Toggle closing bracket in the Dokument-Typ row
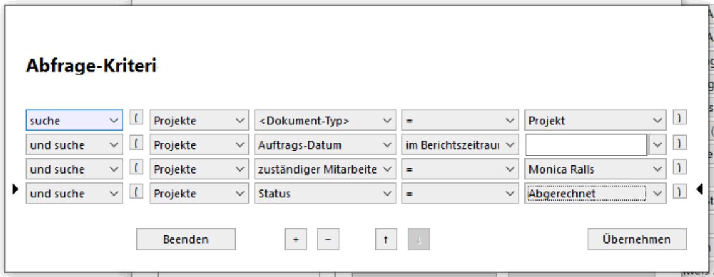Viewport: 714px width, 277px height. 679,118
